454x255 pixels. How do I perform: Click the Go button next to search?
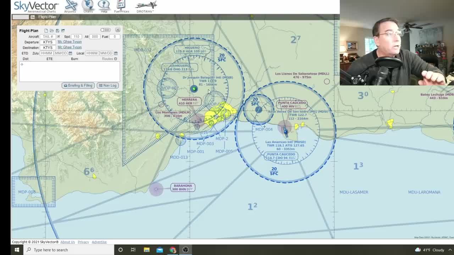tap(33, 17)
